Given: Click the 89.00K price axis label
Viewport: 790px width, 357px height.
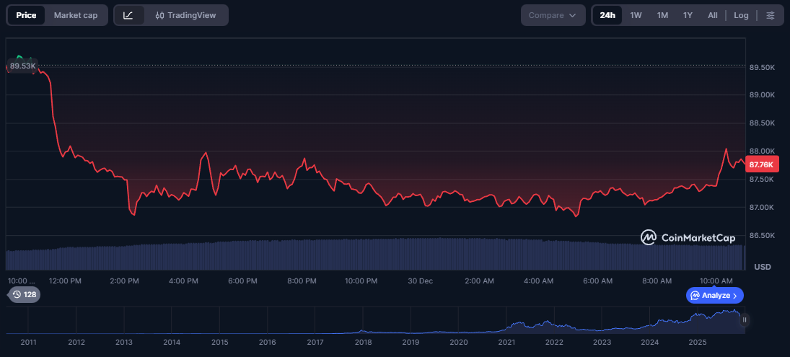Looking at the screenshot, I should pyautogui.click(x=761, y=94).
